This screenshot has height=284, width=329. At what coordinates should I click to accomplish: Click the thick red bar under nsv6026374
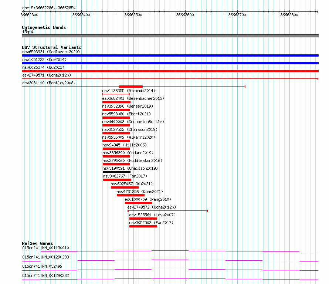coord(170,71)
